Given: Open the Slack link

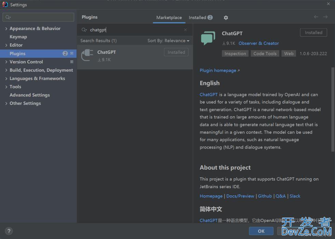Looking at the screenshot, I should (295, 196).
